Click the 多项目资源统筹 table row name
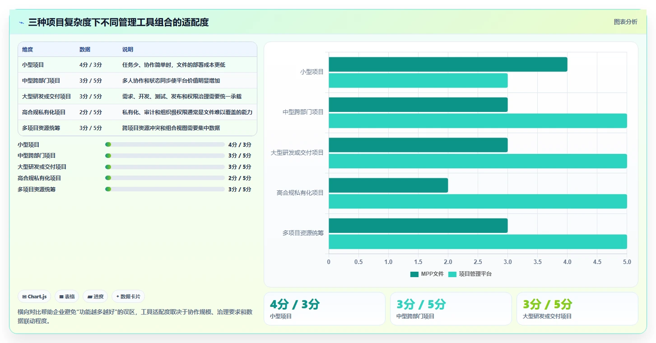The height and width of the screenshot is (343, 656). (41, 128)
